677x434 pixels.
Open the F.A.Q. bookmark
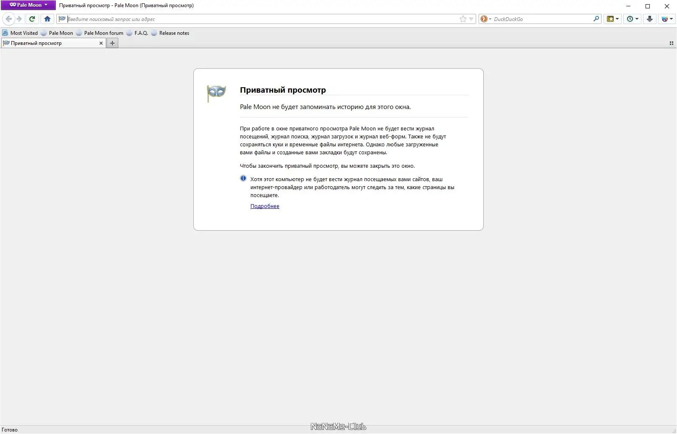pos(137,33)
